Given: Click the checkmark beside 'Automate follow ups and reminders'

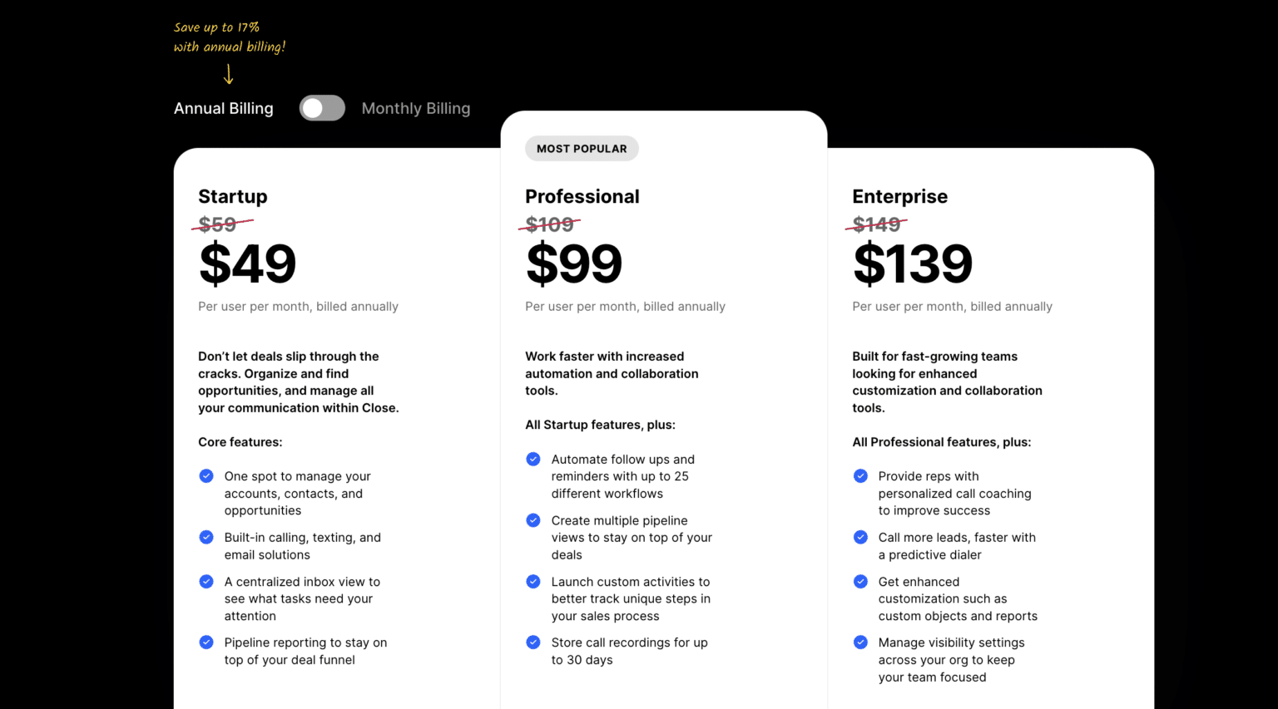Looking at the screenshot, I should coord(533,459).
